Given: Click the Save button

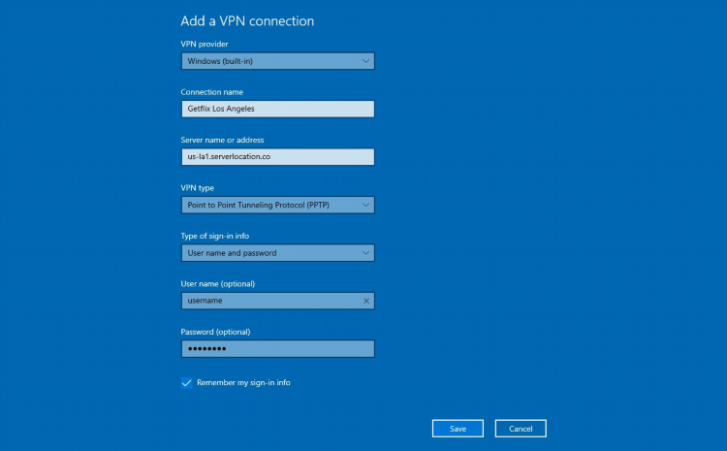Looking at the screenshot, I should [x=458, y=429].
